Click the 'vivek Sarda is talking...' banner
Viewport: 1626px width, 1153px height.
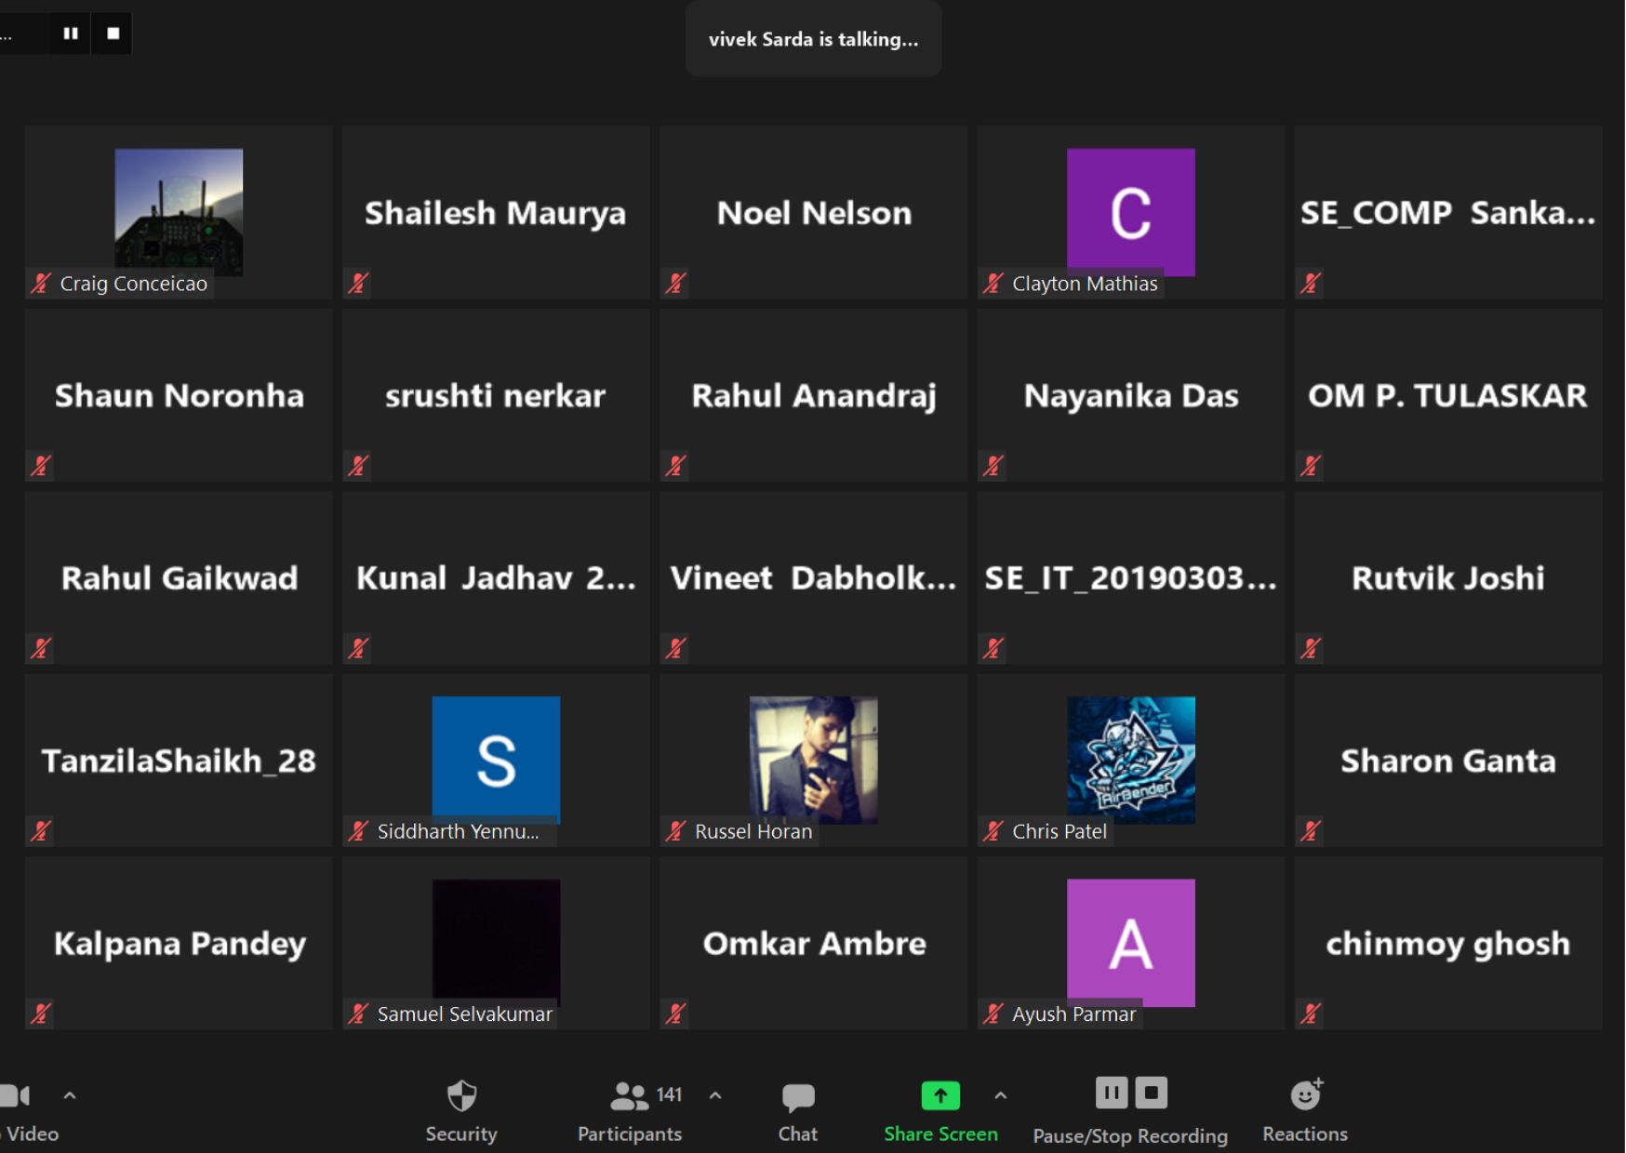click(814, 39)
